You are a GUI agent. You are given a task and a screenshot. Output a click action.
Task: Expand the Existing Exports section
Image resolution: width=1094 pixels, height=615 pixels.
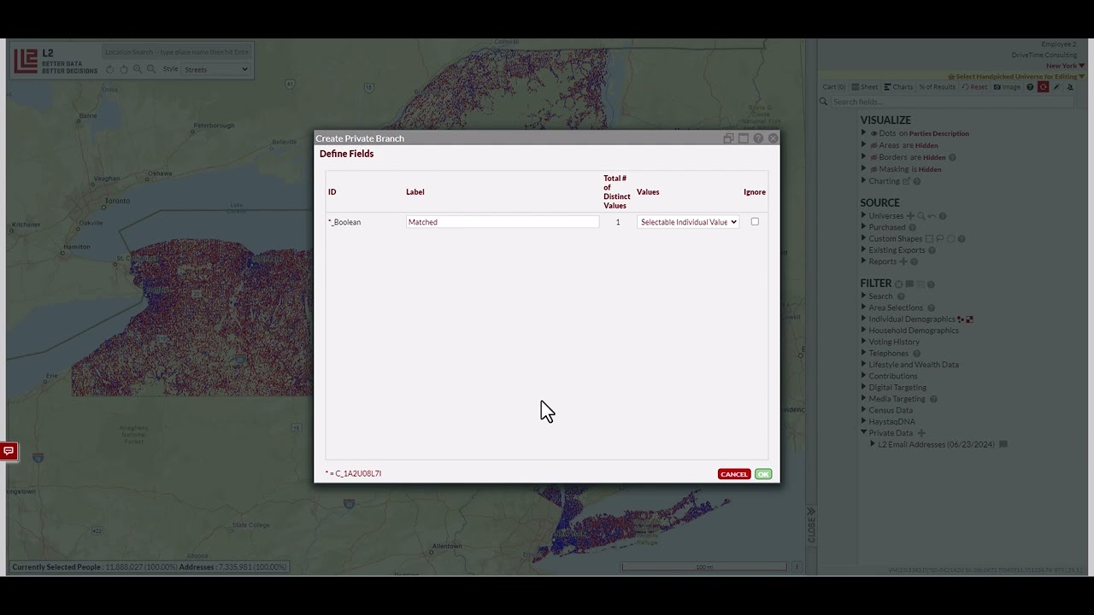pyautogui.click(x=863, y=249)
